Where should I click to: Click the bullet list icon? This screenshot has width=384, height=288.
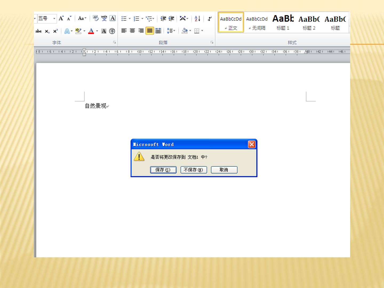(x=124, y=18)
